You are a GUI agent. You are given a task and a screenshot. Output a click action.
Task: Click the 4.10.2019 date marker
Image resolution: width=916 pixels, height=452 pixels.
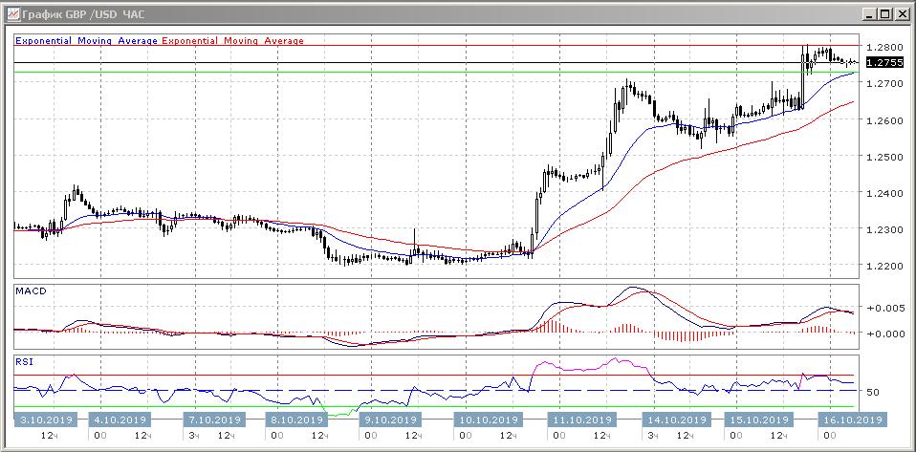pos(120,420)
